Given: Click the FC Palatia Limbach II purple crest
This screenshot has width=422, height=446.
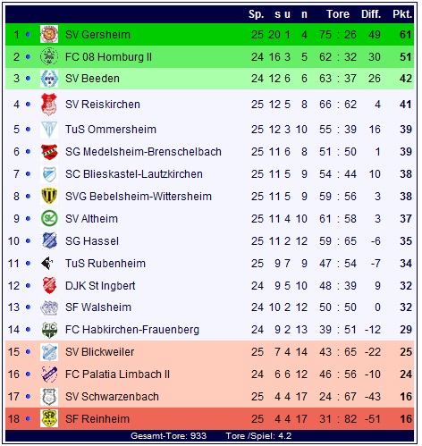Looking at the screenshot, I should 49,374.
